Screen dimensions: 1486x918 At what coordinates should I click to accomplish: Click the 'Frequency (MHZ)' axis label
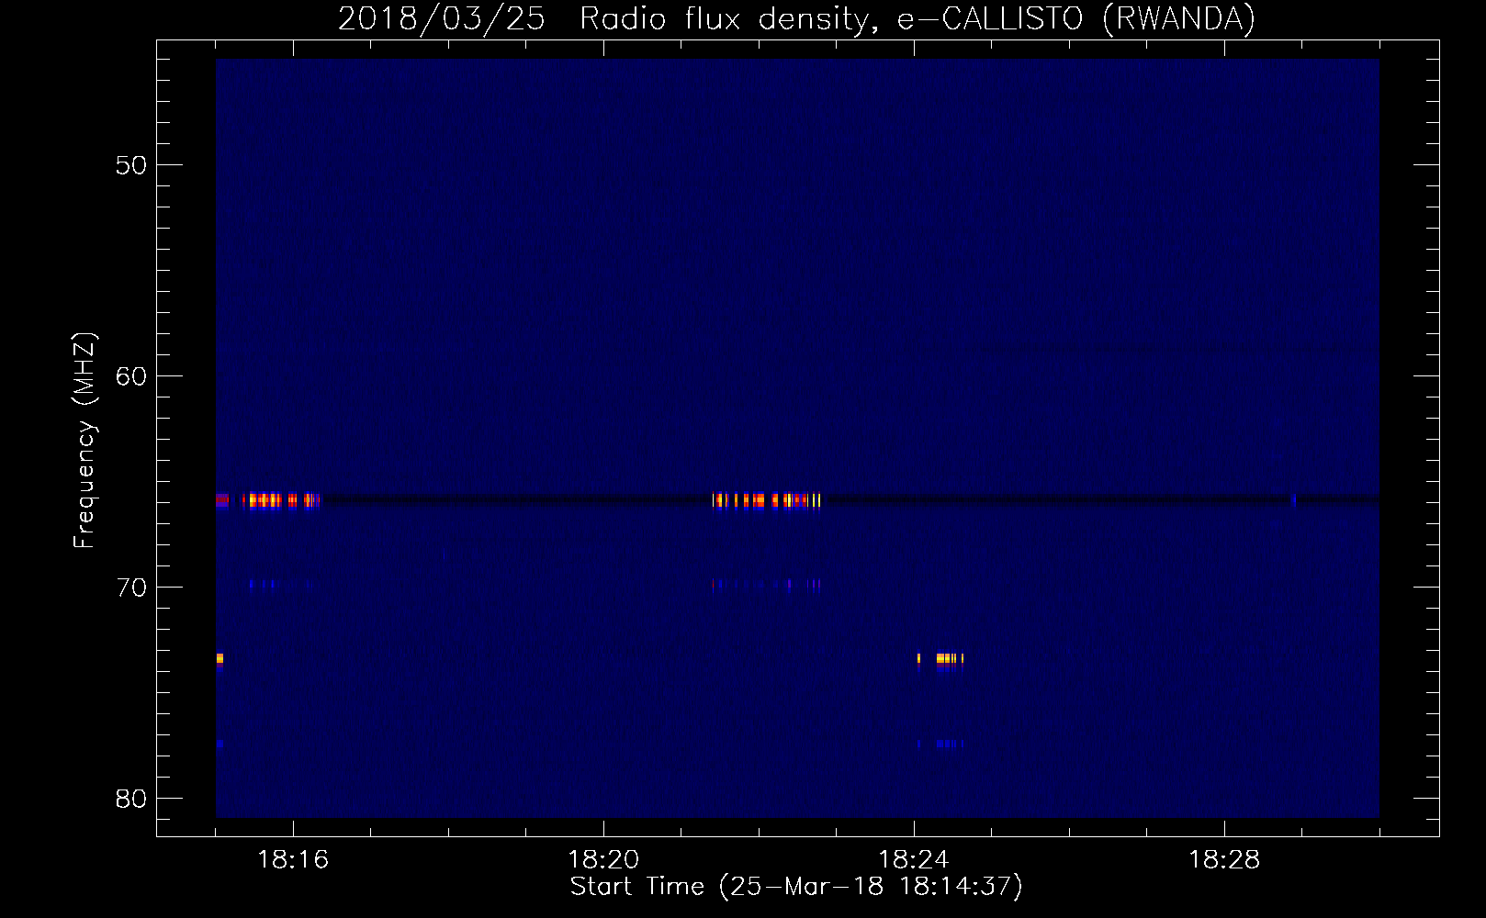point(84,441)
